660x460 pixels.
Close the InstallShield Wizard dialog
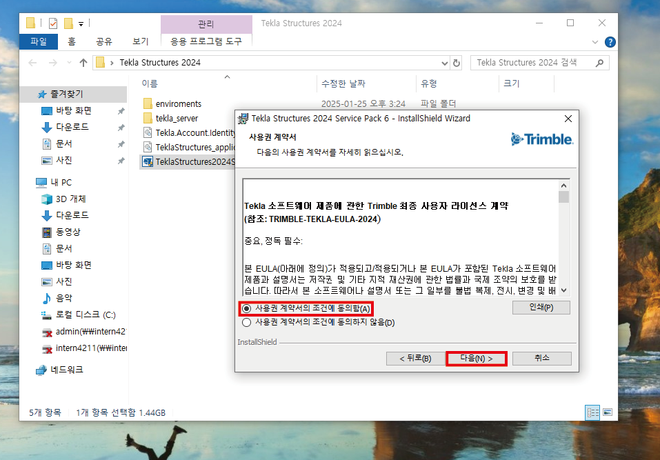pyautogui.click(x=568, y=119)
